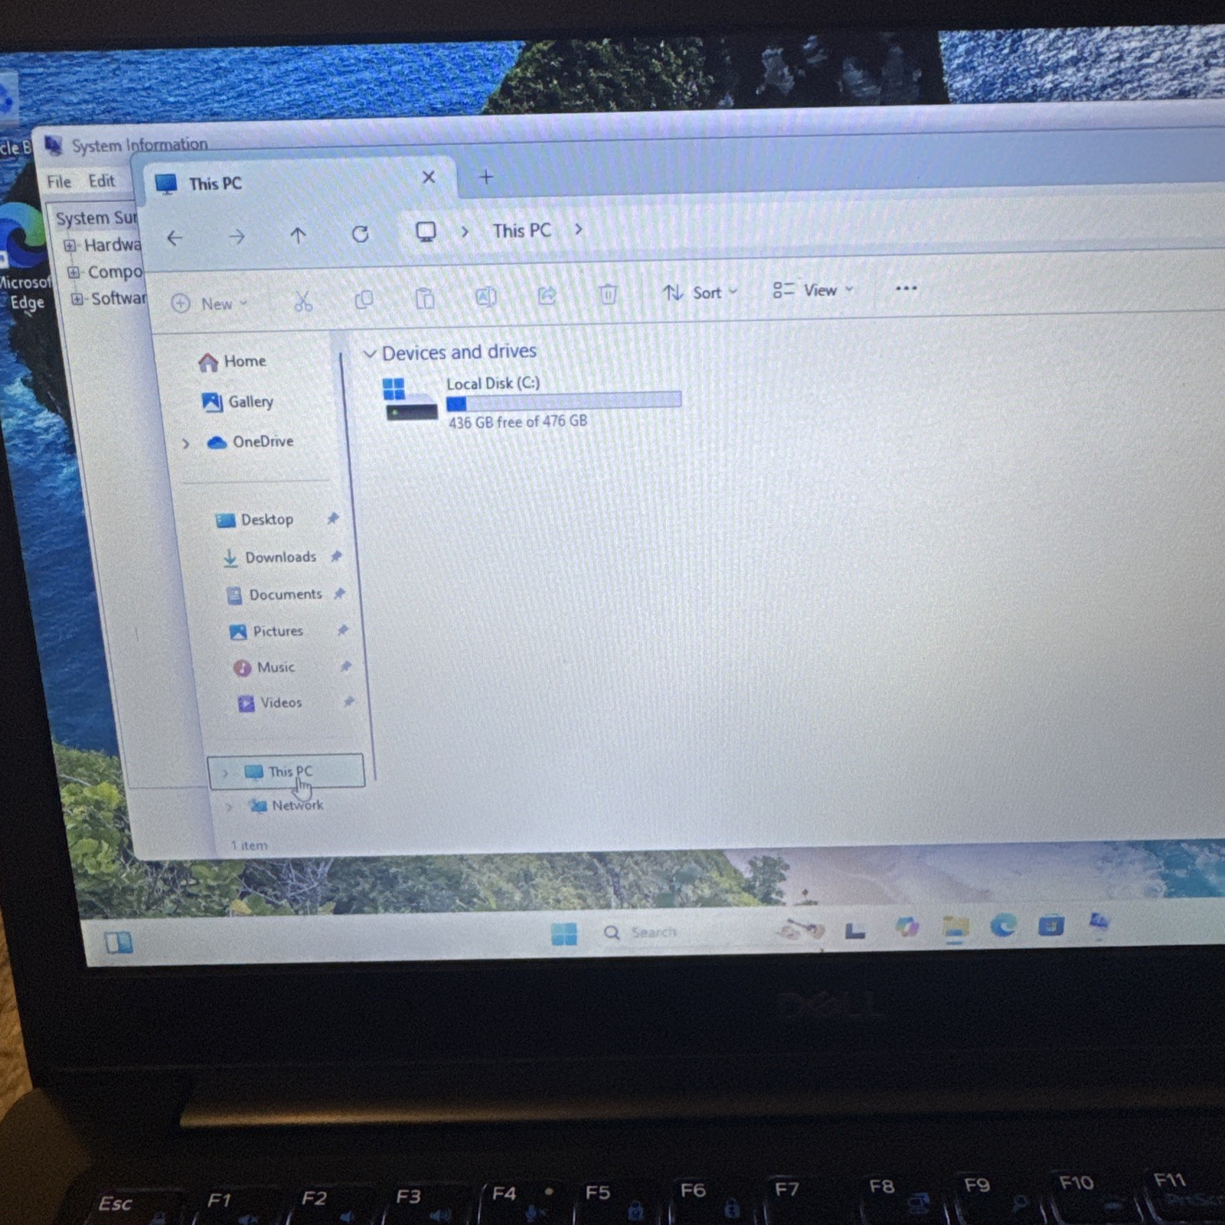The height and width of the screenshot is (1225, 1225).
Task: Go forward with the right arrow button
Action: (237, 237)
